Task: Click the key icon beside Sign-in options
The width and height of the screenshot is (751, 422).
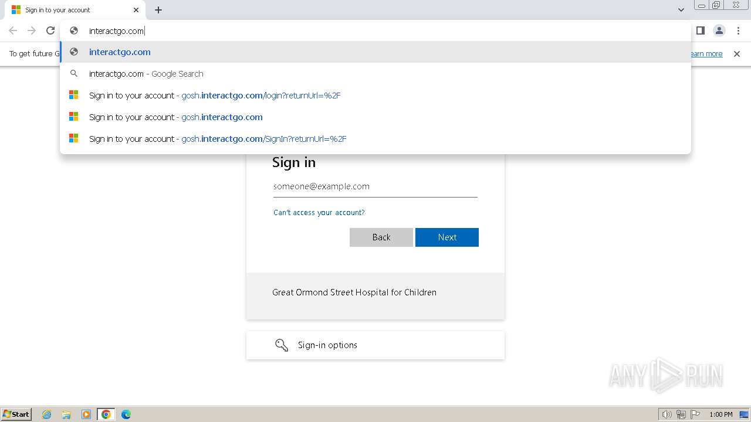Action: tap(282, 345)
